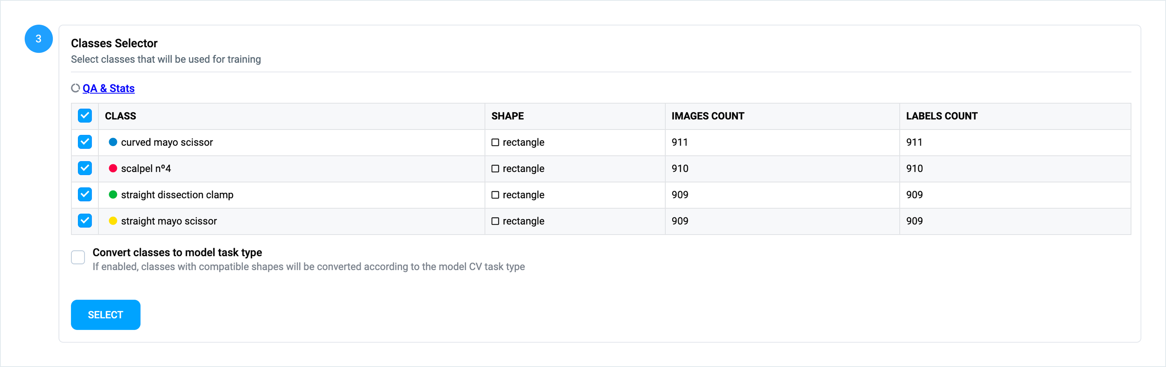Uncheck the scalpel nº4 class checkbox
1166x367 pixels.
click(x=85, y=168)
